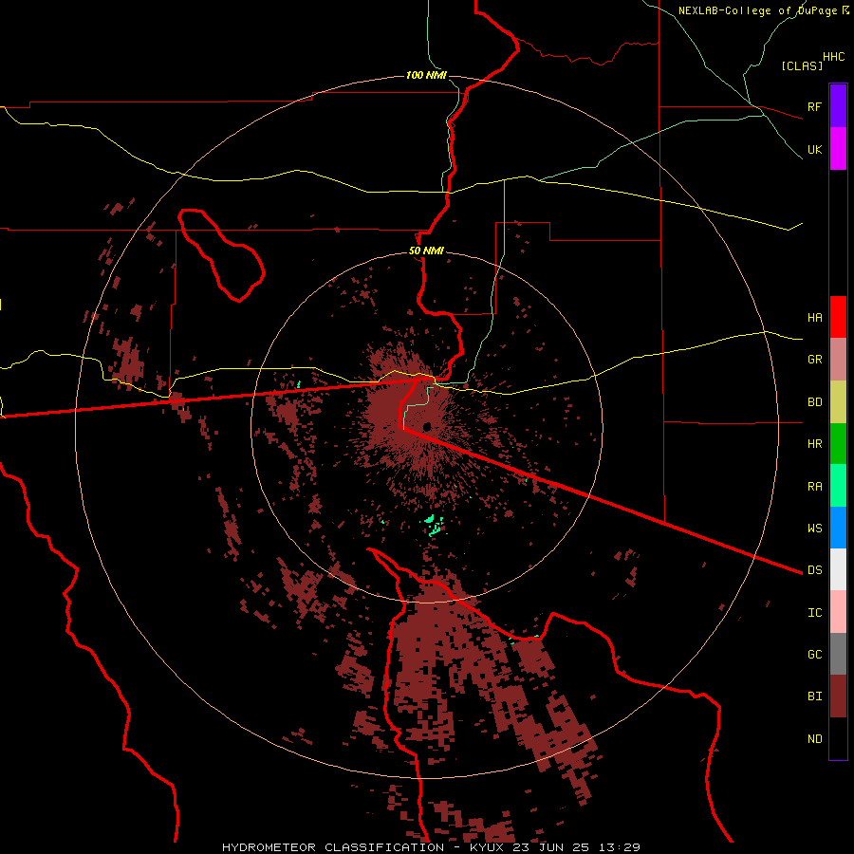
Task: Click the WS legend label
Action: 814,528
